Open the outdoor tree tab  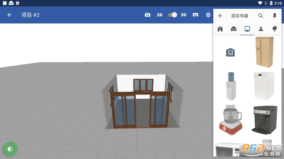coord(275,29)
